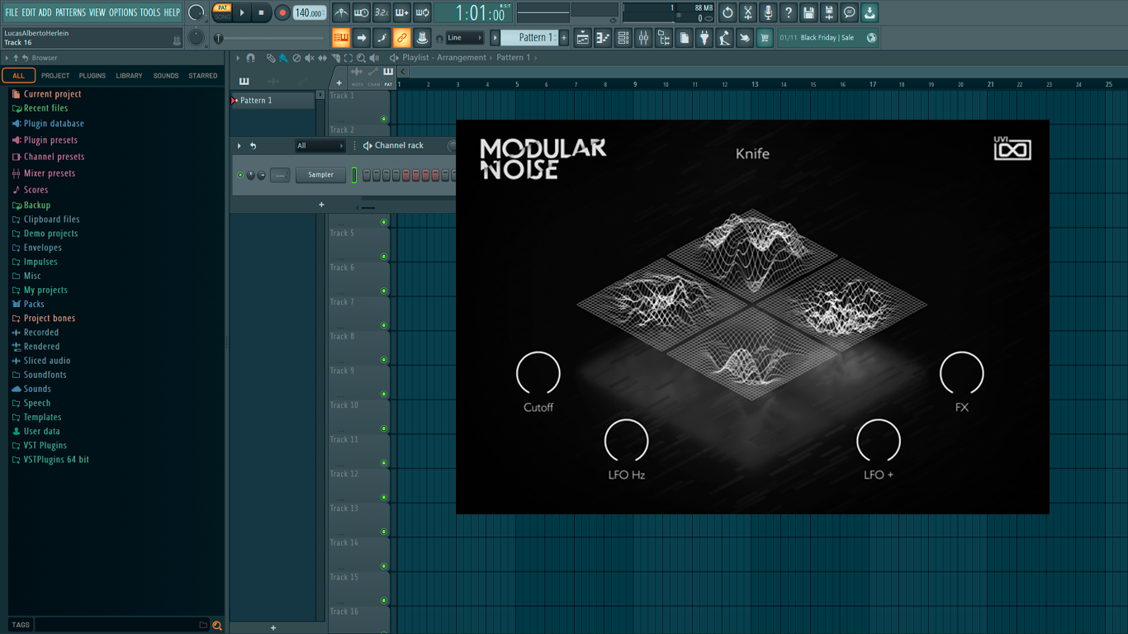
Task: Adjust the Cutoff knob in Modular Noise
Action: (538, 373)
